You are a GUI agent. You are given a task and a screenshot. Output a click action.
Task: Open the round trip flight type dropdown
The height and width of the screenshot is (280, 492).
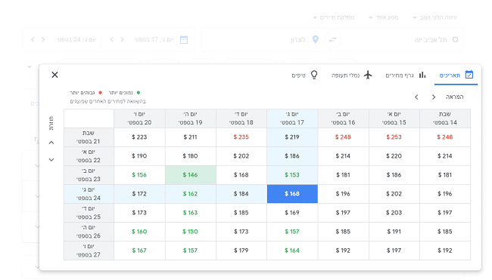[435, 17]
